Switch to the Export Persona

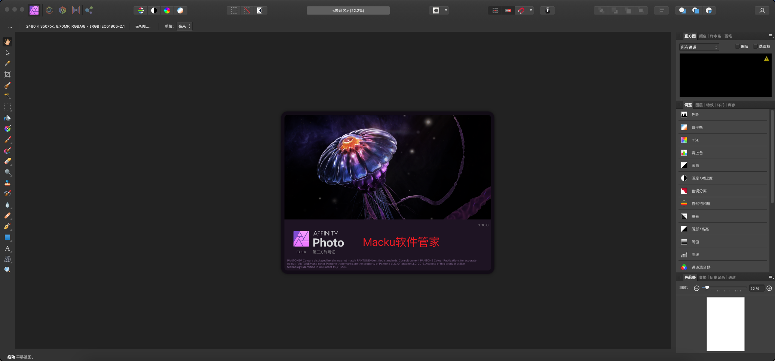pyautogui.click(x=89, y=10)
